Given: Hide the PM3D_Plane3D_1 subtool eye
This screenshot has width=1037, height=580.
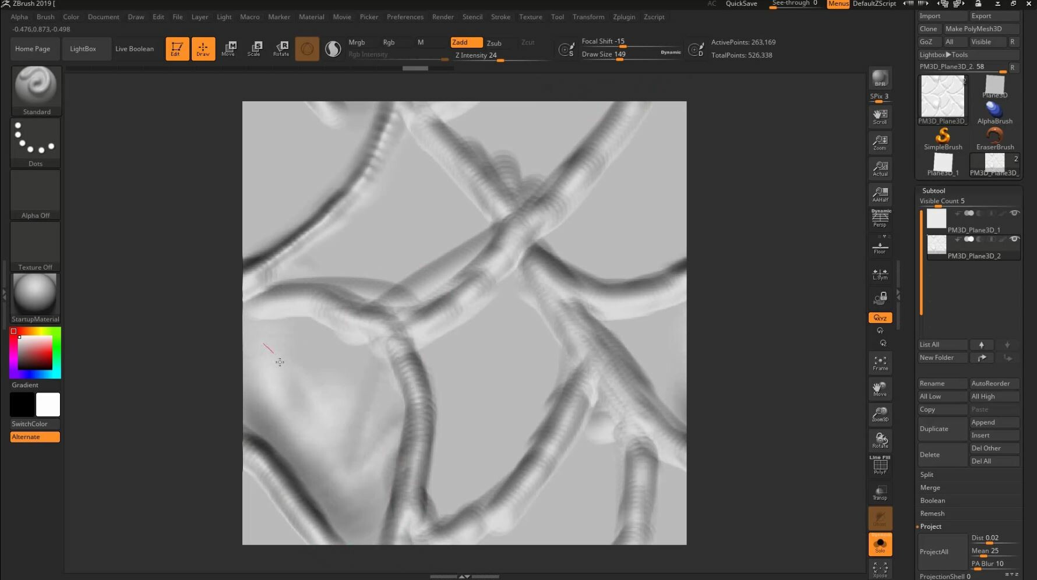Looking at the screenshot, I should pyautogui.click(x=1014, y=213).
